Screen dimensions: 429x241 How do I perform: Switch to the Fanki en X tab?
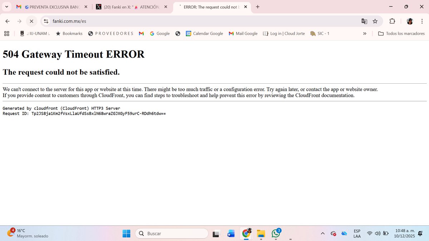(x=131, y=7)
